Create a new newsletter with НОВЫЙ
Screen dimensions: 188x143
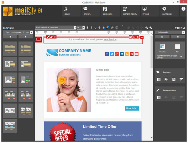(x=71, y=11)
